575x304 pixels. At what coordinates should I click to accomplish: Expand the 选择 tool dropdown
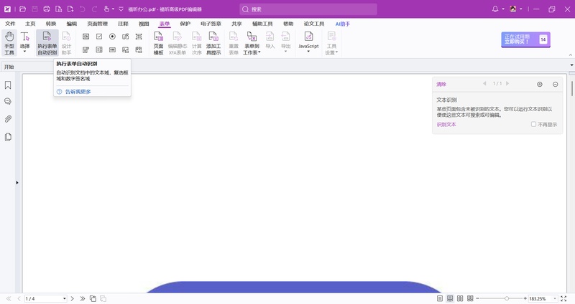tap(25, 52)
